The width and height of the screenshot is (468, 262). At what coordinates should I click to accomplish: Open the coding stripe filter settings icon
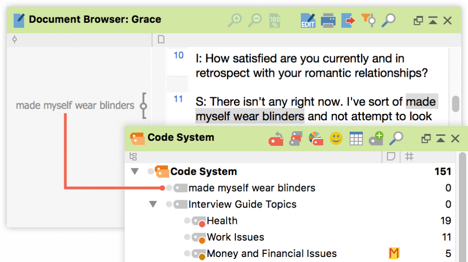coord(368,20)
